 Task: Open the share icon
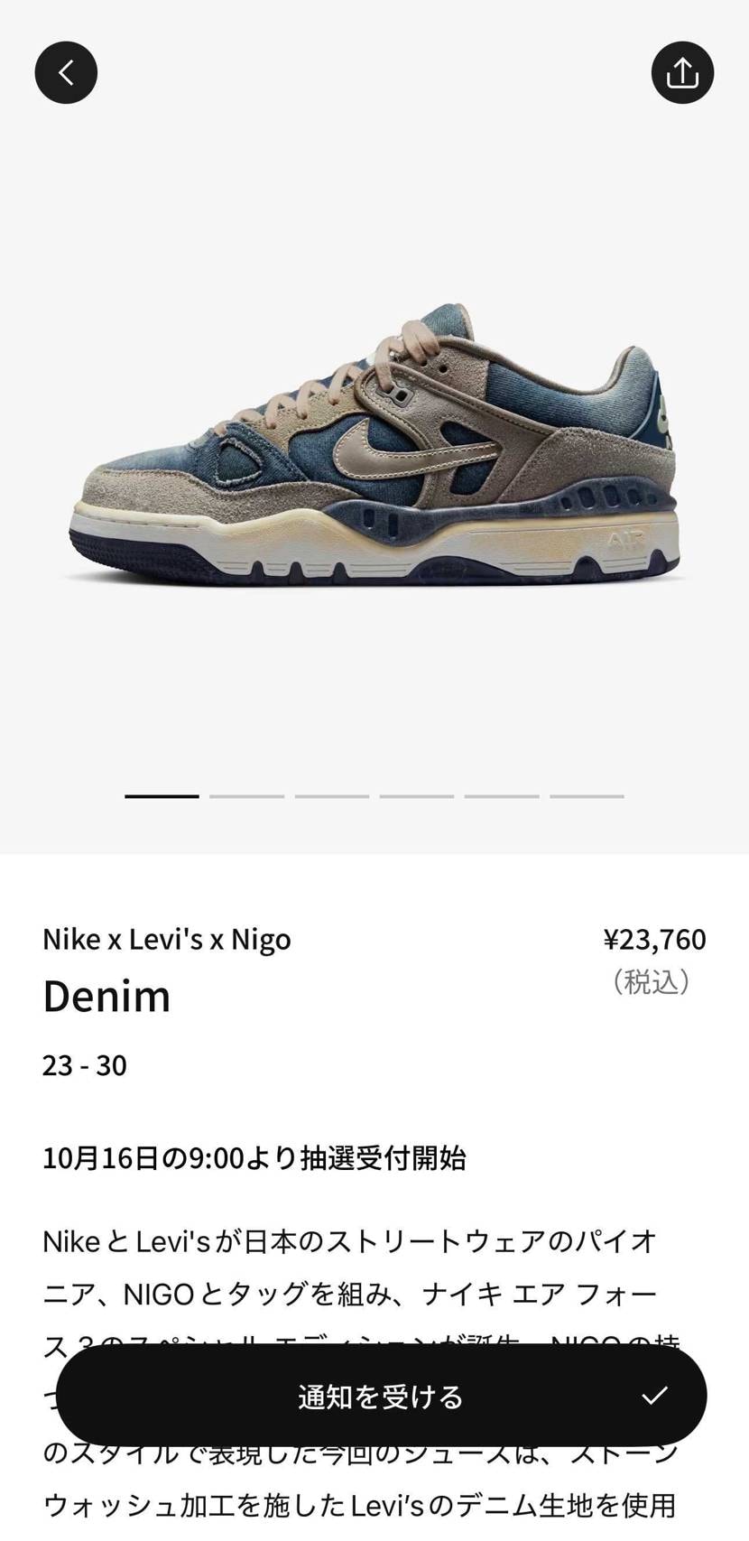click(682, 72)
